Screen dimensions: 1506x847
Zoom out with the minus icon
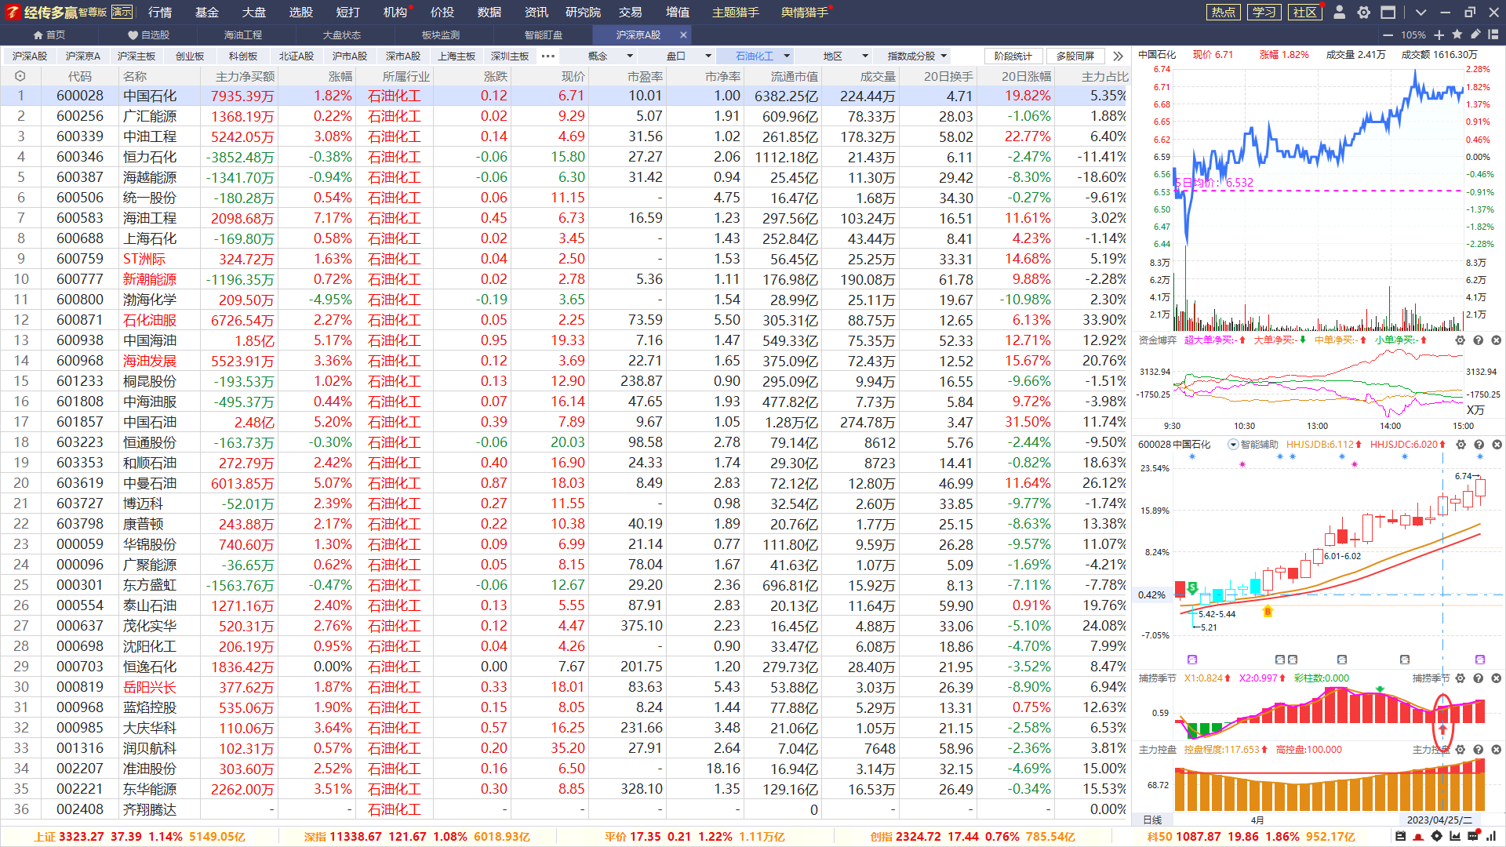click(1388, 35)
